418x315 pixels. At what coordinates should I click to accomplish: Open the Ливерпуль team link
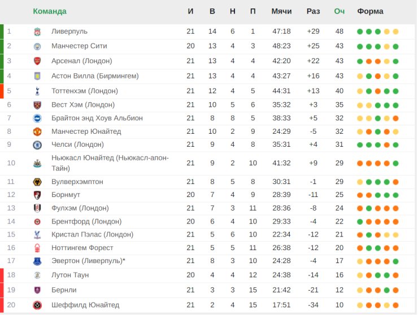(69, 32)
